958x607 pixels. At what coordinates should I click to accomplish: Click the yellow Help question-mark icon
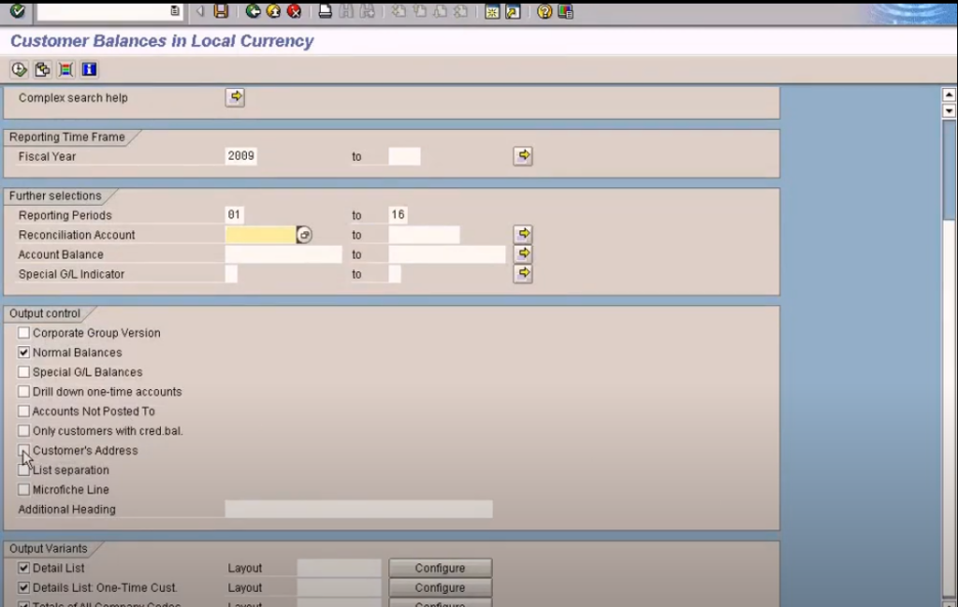[x=544, y=11]
